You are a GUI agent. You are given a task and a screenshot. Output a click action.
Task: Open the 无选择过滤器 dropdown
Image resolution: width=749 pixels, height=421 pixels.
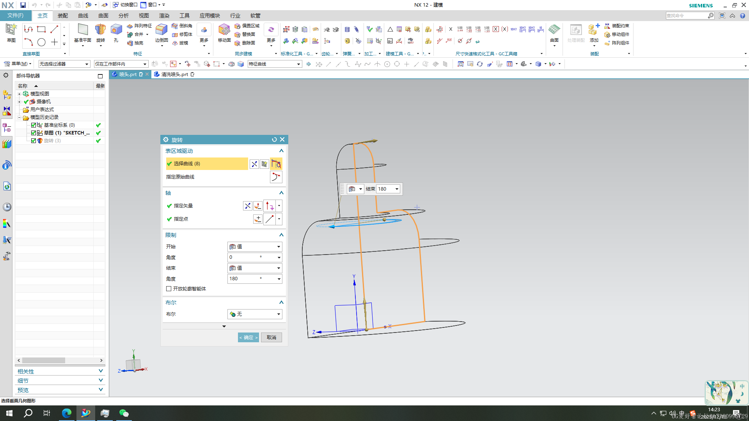tap(64, 64)
